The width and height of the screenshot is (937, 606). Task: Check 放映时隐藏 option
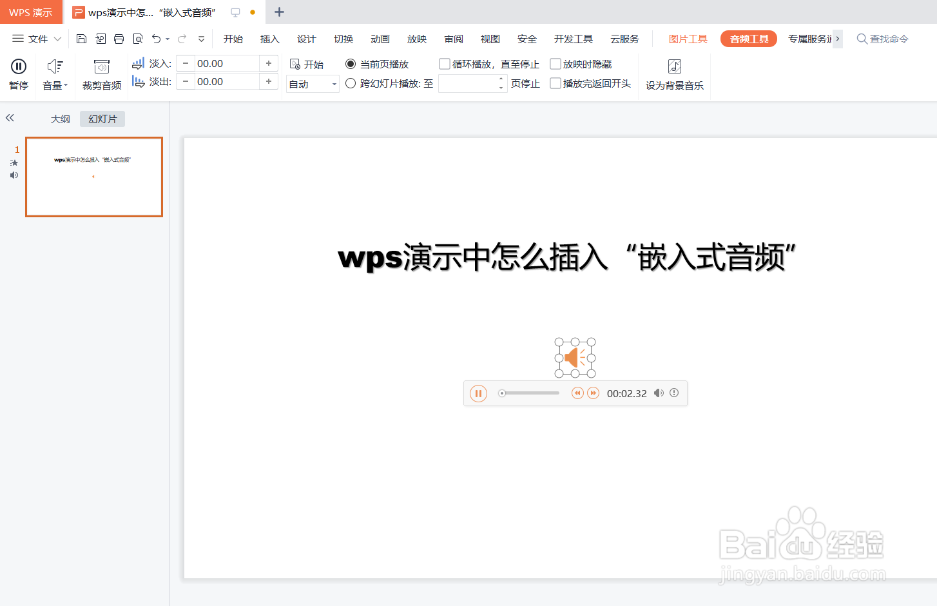click(x=555, y=64)
